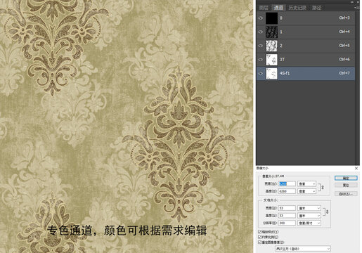Click the pixel width input field

coord(287,183)
